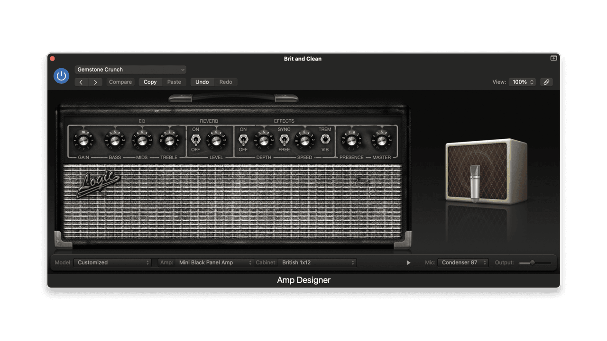Image resolution: width=607 pixels, height=341 pixels.
Task: Click the chain link icon near View control
Action: point(546,82)
